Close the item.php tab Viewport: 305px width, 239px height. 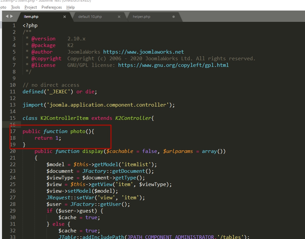click(64, 17)
